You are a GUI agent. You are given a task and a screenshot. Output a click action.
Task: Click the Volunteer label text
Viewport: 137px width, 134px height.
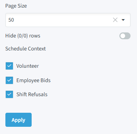coord(28,66)
